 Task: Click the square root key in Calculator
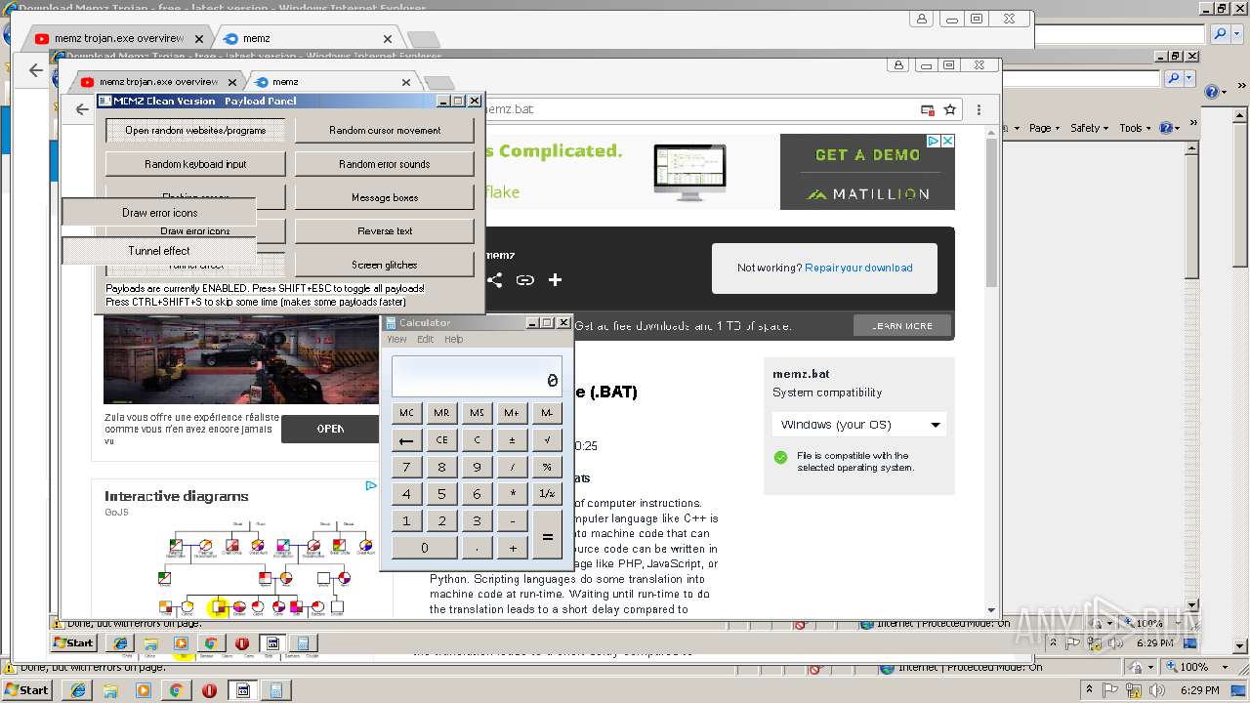click(547, 440)
